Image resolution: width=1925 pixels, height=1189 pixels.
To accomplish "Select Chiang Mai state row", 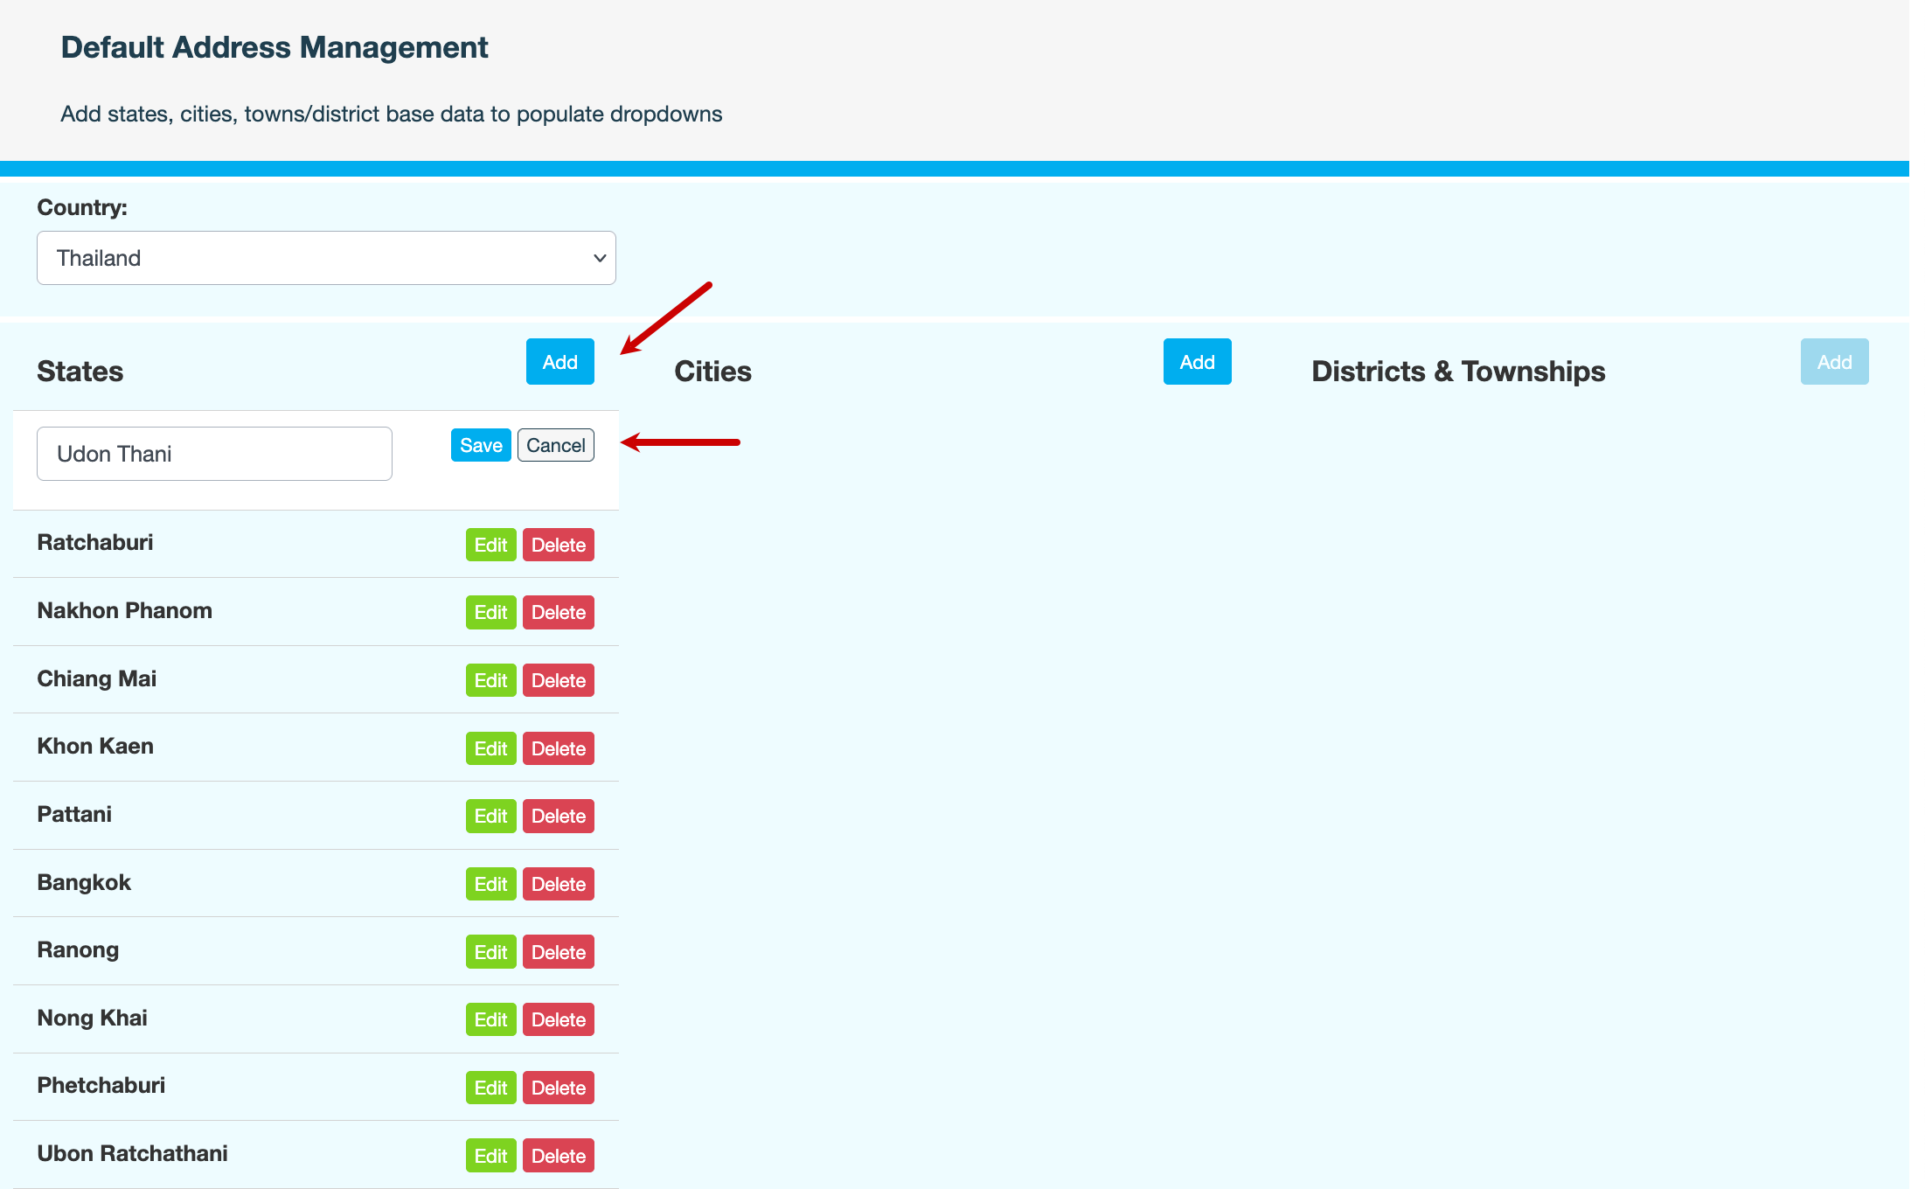I will [x=96, y=678].
